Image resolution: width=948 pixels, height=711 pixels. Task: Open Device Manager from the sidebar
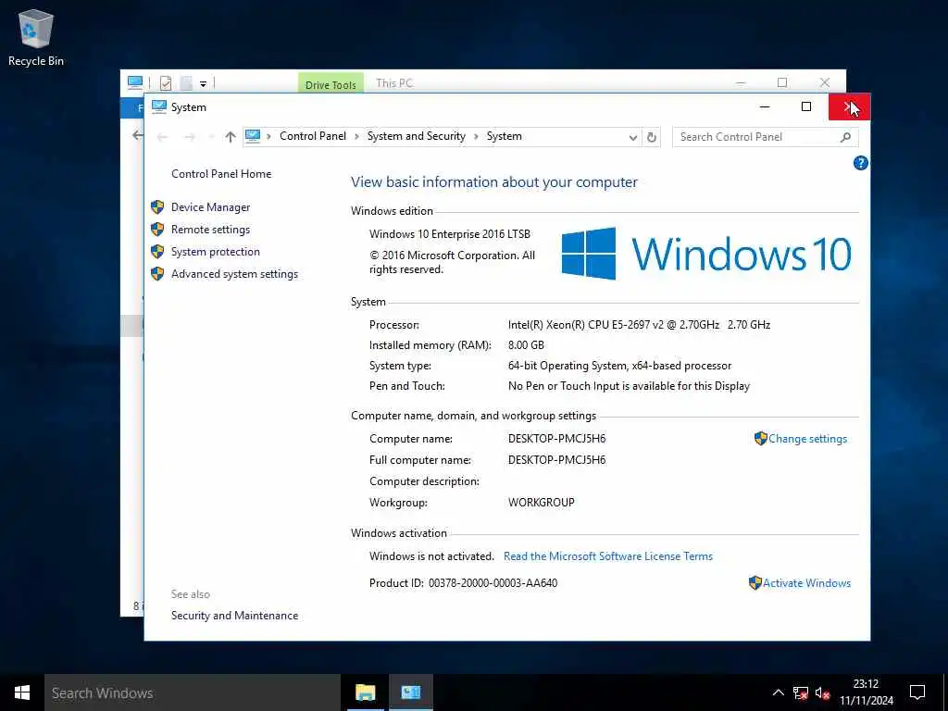[210, 207]
